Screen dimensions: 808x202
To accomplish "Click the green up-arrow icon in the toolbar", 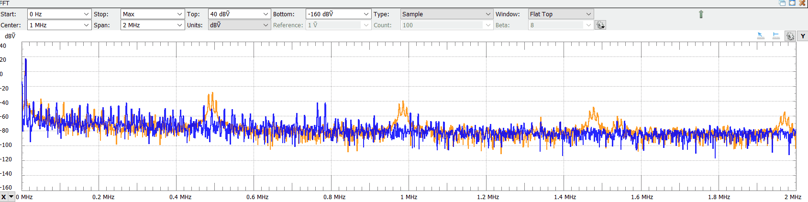I will 701,14.
